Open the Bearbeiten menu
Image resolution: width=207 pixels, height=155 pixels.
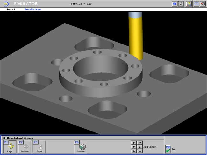tap(32, 10)
